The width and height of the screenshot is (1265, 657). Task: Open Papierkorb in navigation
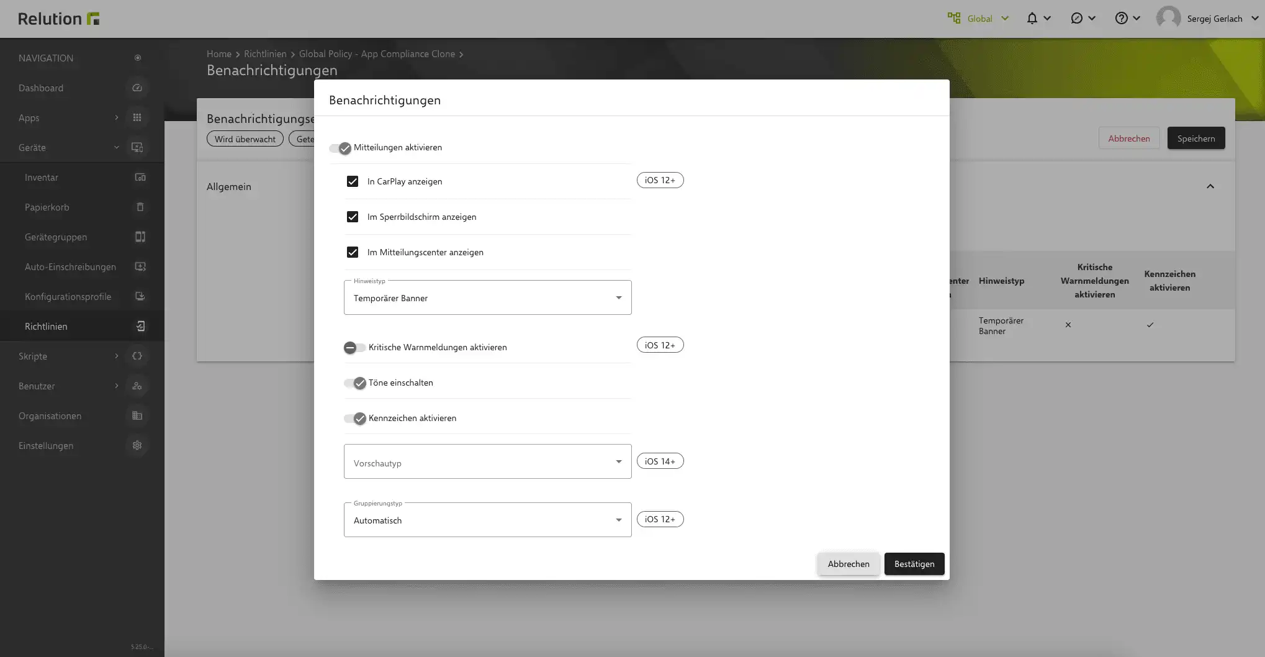coord(47,207)
